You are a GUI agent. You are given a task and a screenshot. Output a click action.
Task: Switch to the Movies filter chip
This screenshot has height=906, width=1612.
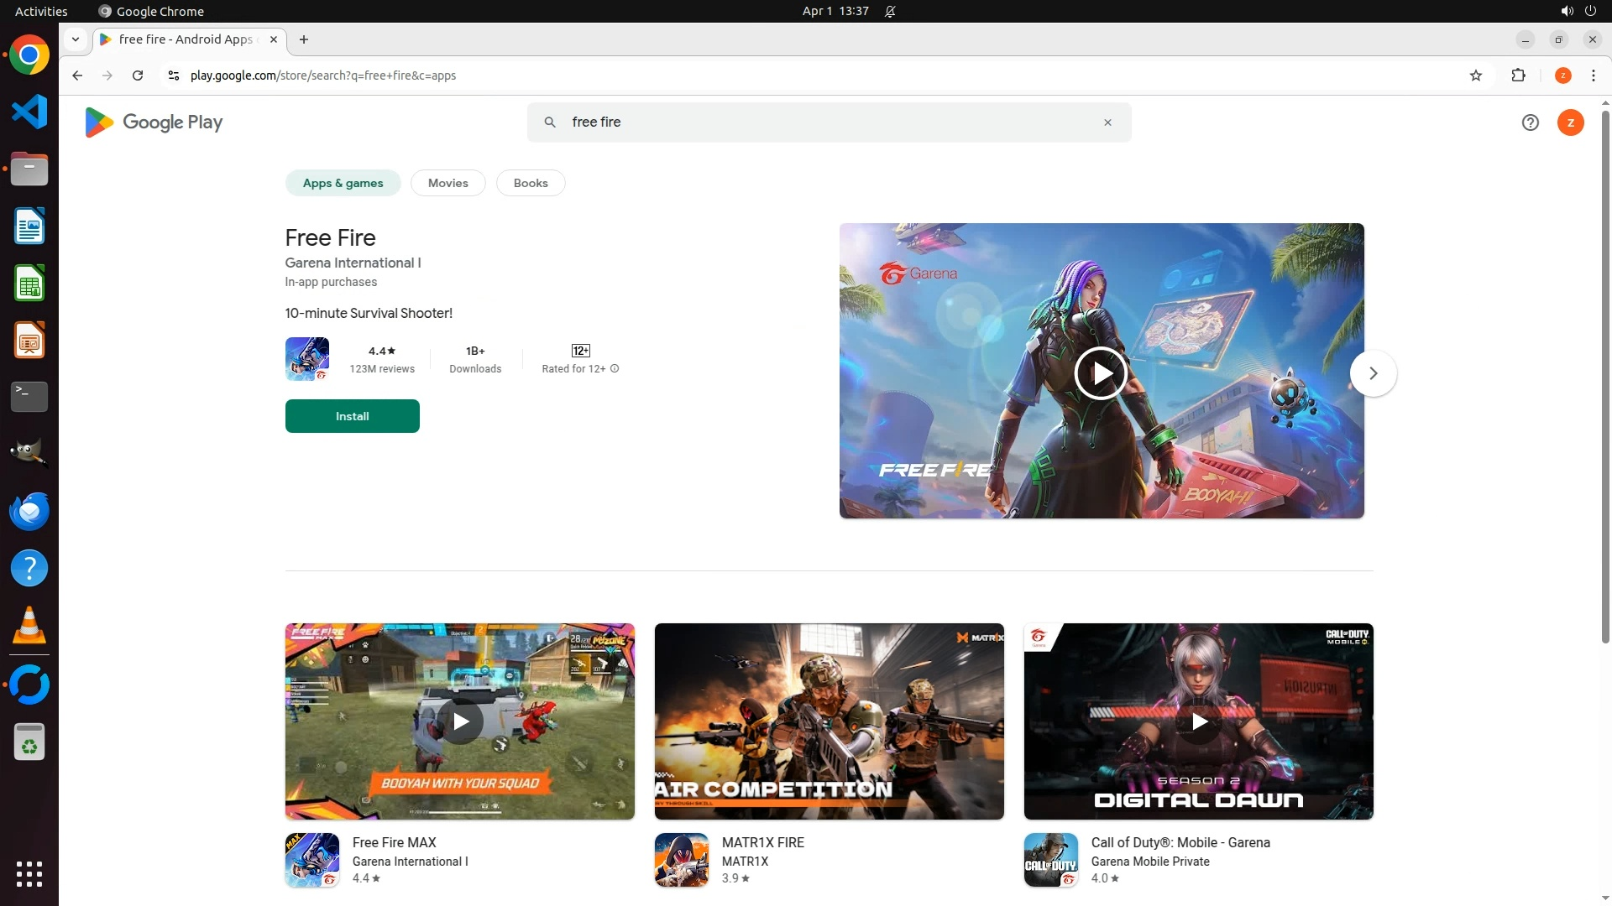click(x=447, y=183)
